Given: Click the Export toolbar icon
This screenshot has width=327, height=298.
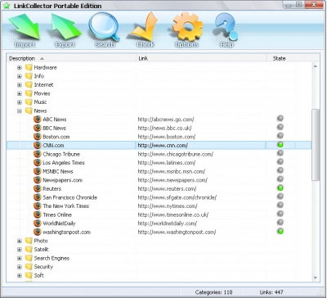Looking at the screenshot, I should tap(65, 30).
